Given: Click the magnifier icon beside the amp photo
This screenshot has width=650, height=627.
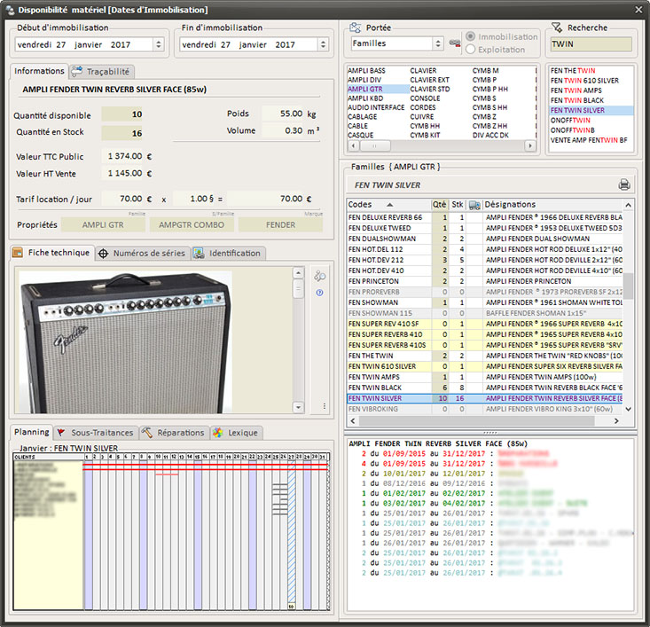Looking at the screenshot, I should tap(319, 277).
